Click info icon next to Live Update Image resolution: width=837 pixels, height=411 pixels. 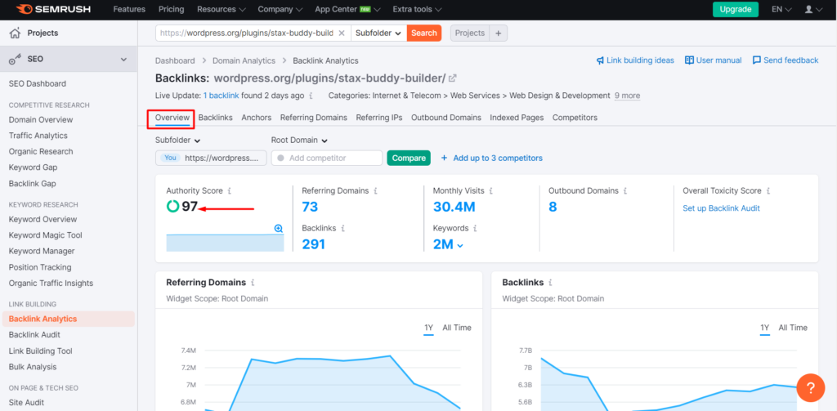[x=311, y=96]
